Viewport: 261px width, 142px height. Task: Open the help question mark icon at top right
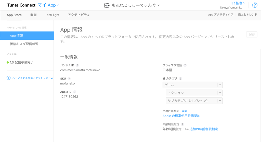[x=255, y=5]
